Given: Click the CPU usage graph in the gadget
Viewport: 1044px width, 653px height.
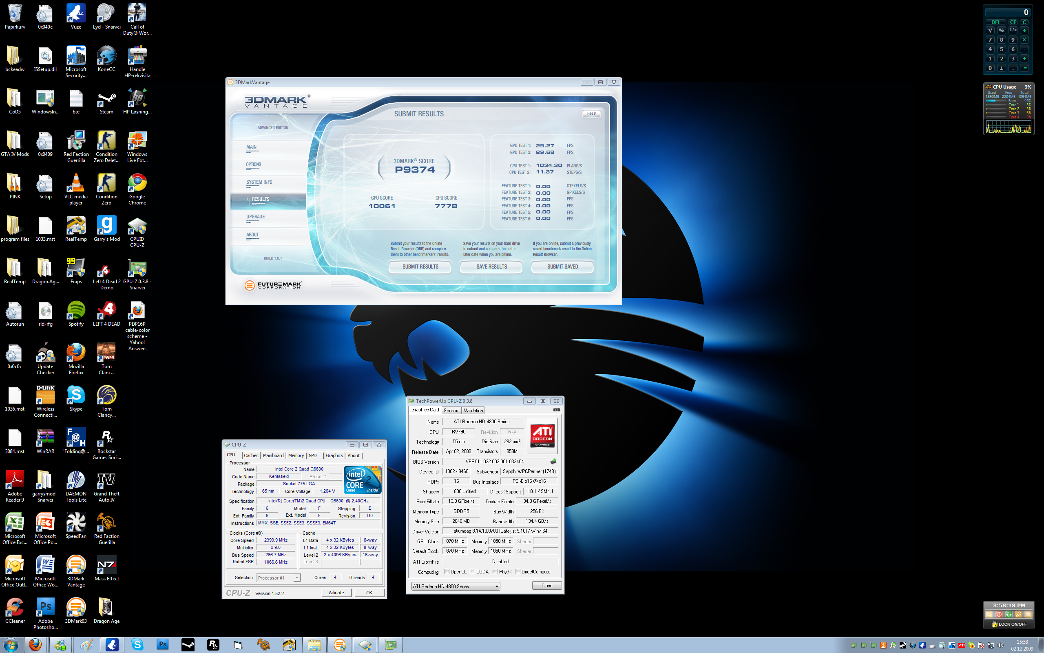Looking at the screenshot, I should (x=1008, y=127).
